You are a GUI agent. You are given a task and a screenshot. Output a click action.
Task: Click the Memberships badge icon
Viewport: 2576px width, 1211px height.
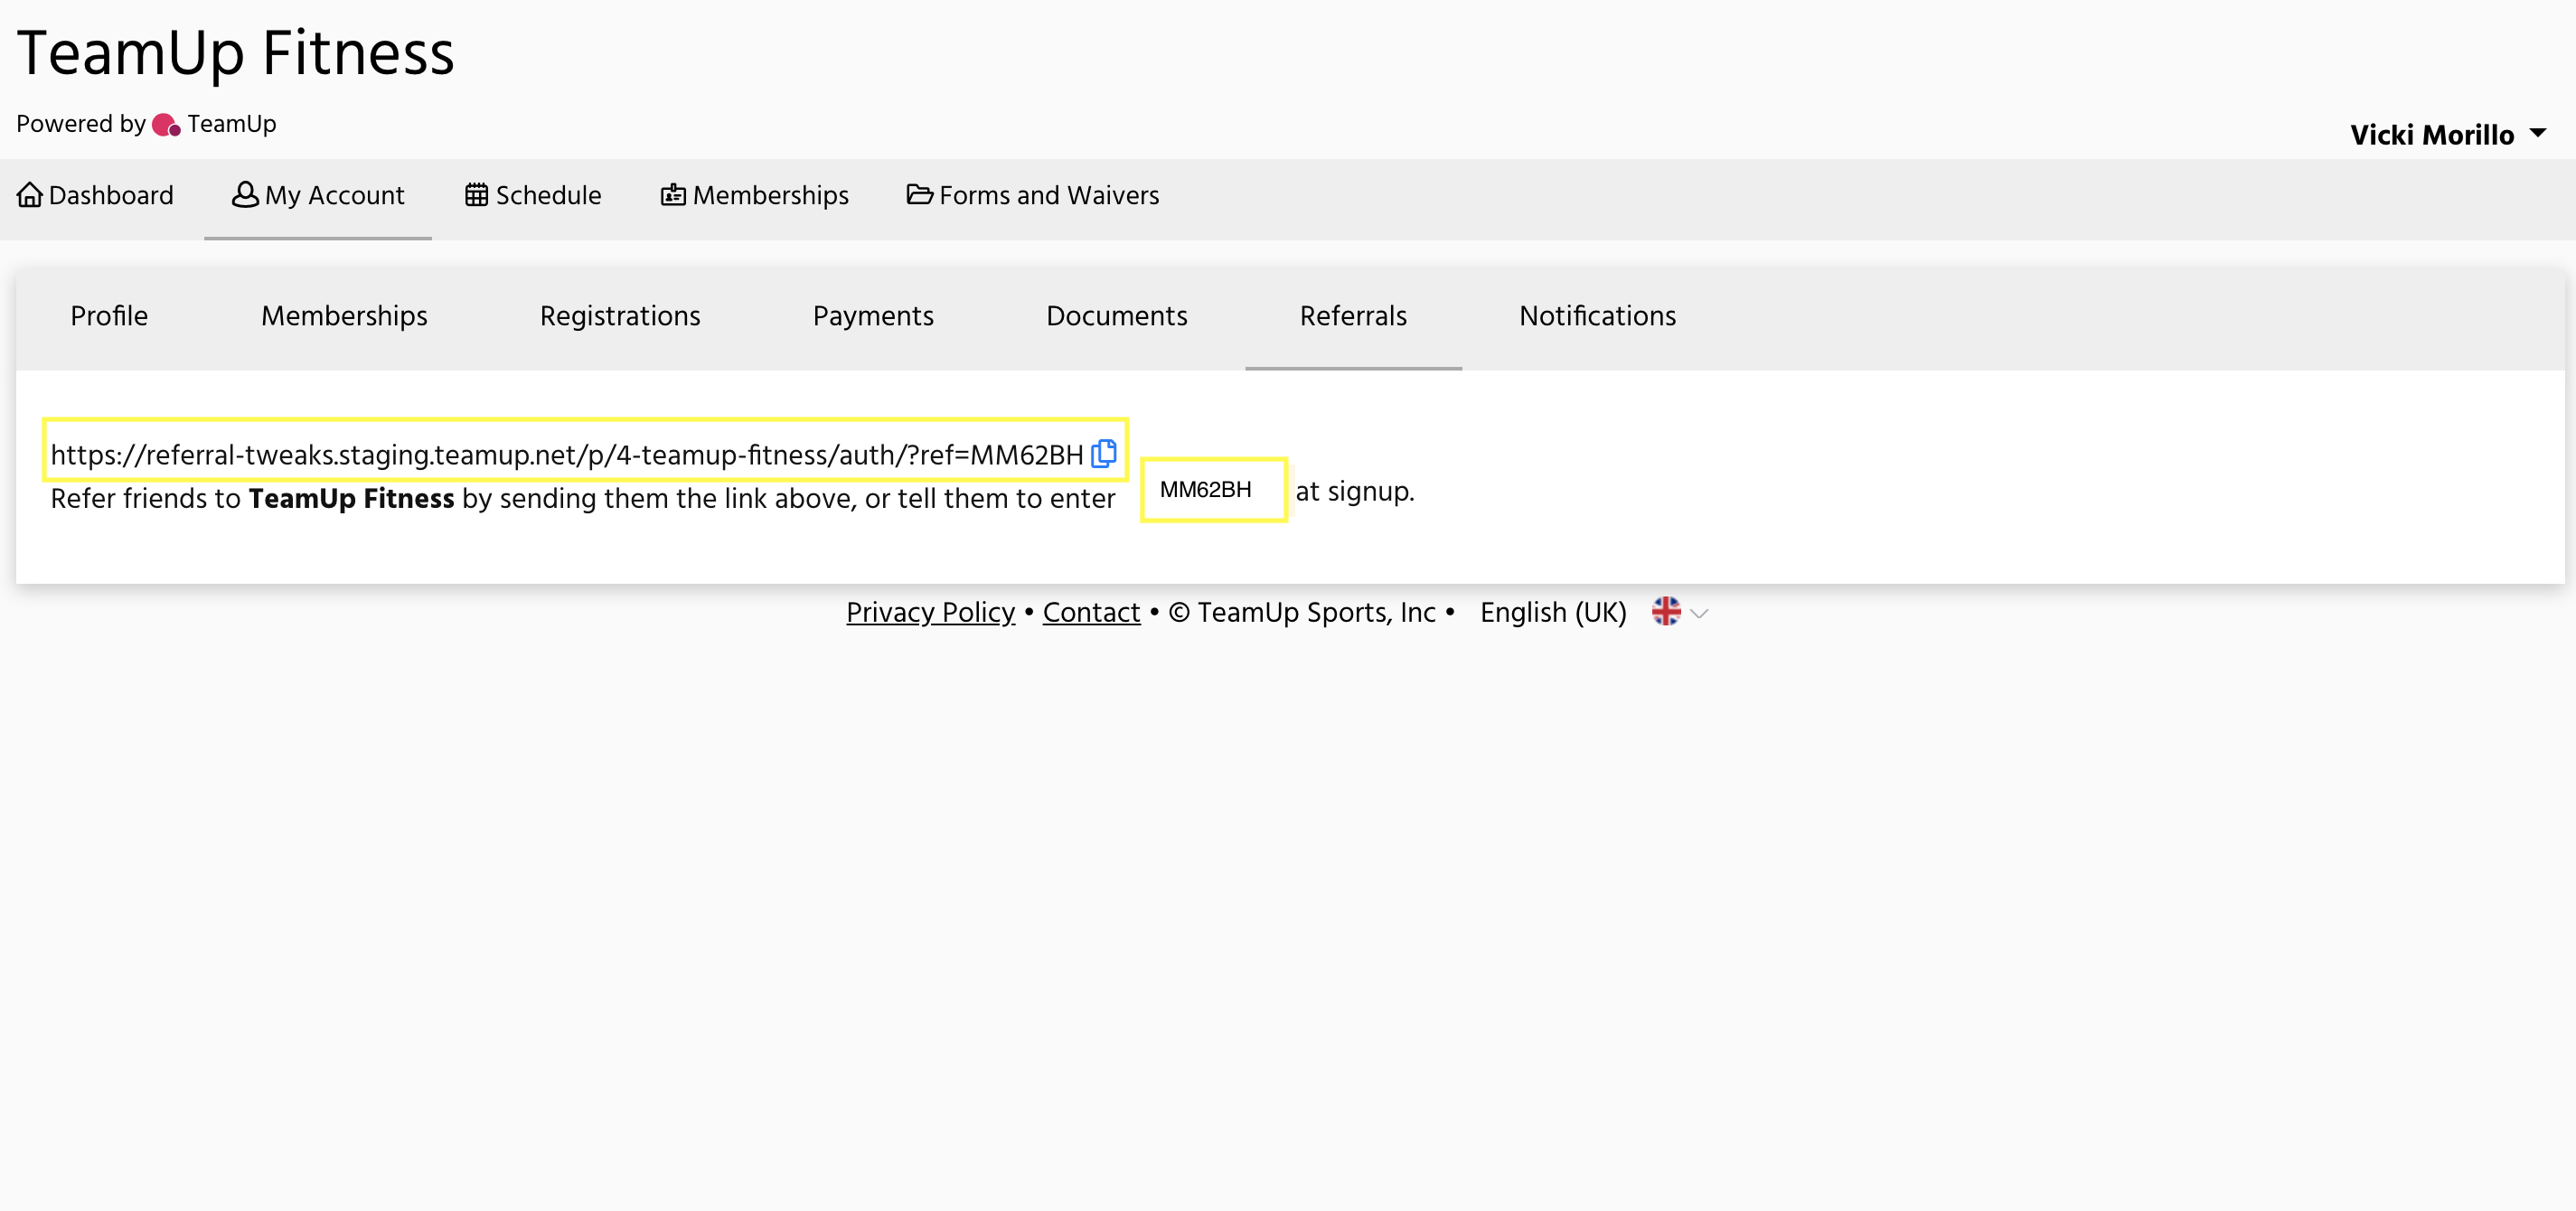pos(673,195)
